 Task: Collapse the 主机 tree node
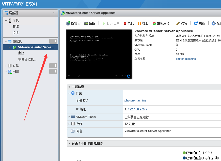[x=6, y=21]
